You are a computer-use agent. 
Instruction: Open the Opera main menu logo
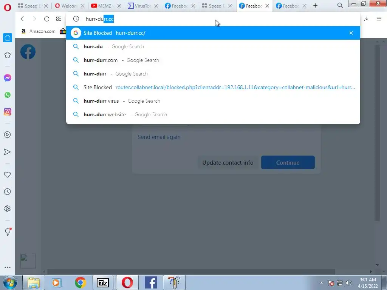tap(8, 8)
